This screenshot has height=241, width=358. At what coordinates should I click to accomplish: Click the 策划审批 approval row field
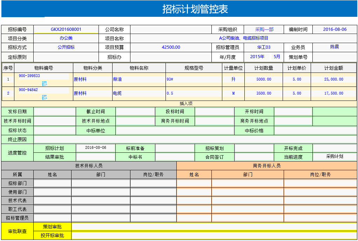tap(214, 227)
